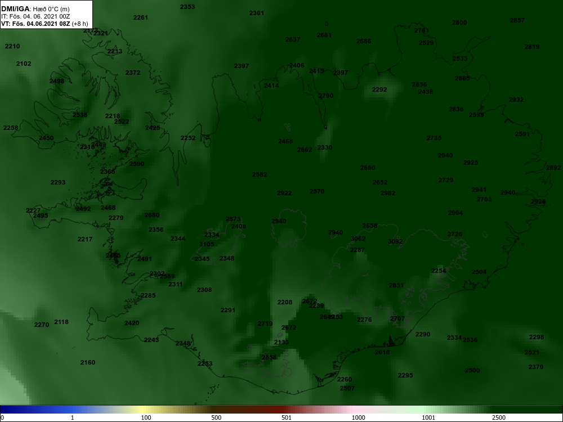
Task: Click the map value 2293
Action: [x=58, y=183]
